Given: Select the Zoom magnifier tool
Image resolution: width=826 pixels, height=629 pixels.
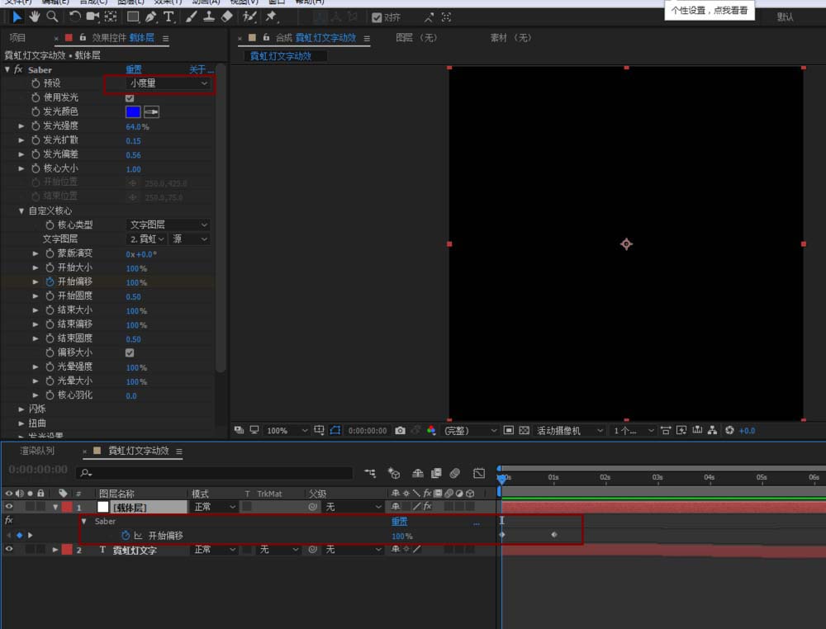Looking at the screenshot, I should [52, 17].
